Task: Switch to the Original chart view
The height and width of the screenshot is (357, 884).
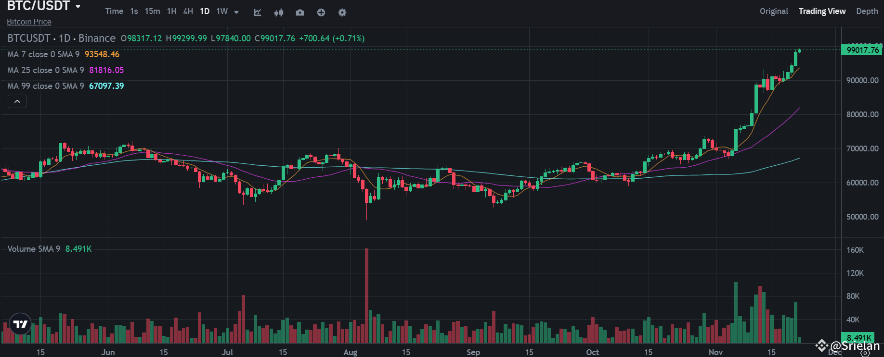Action: 774,11
